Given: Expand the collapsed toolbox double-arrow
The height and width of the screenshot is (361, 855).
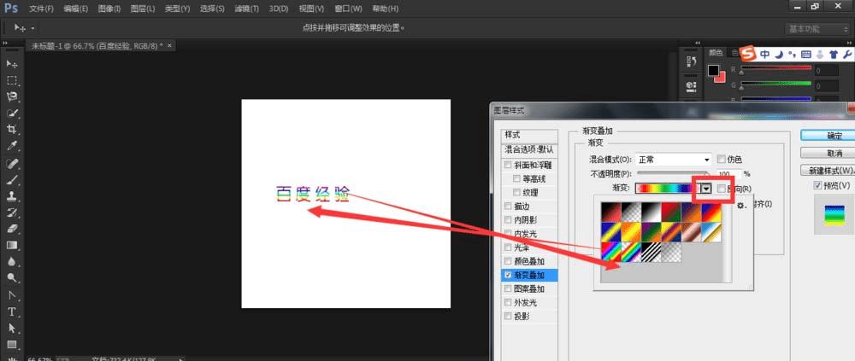Looking at the screenshot, I should point(5,43).
